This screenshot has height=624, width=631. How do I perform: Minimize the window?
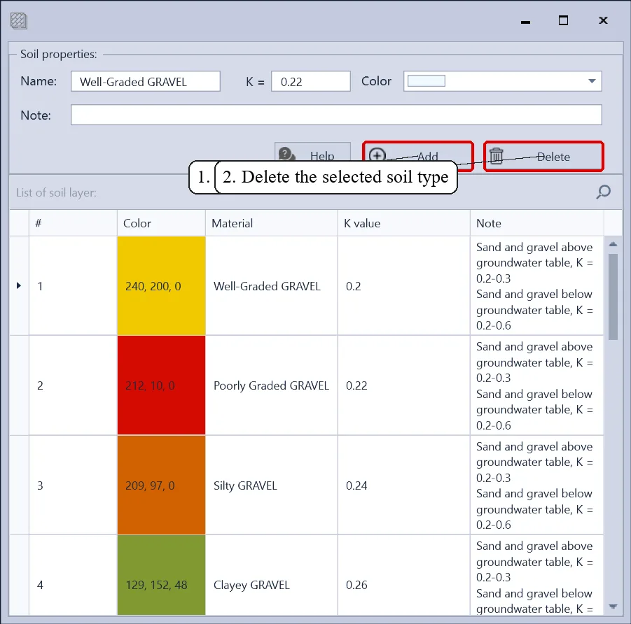pyautogui.click(x=525, y=22)
